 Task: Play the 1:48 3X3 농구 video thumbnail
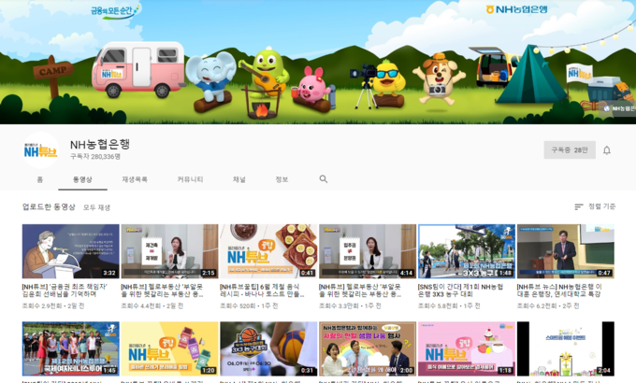pos(467,251)
